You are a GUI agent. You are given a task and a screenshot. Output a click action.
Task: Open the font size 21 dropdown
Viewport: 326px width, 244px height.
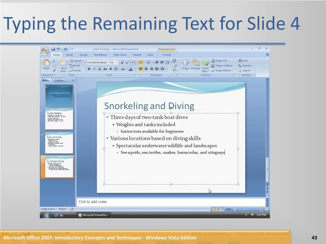tap(114, 63)
